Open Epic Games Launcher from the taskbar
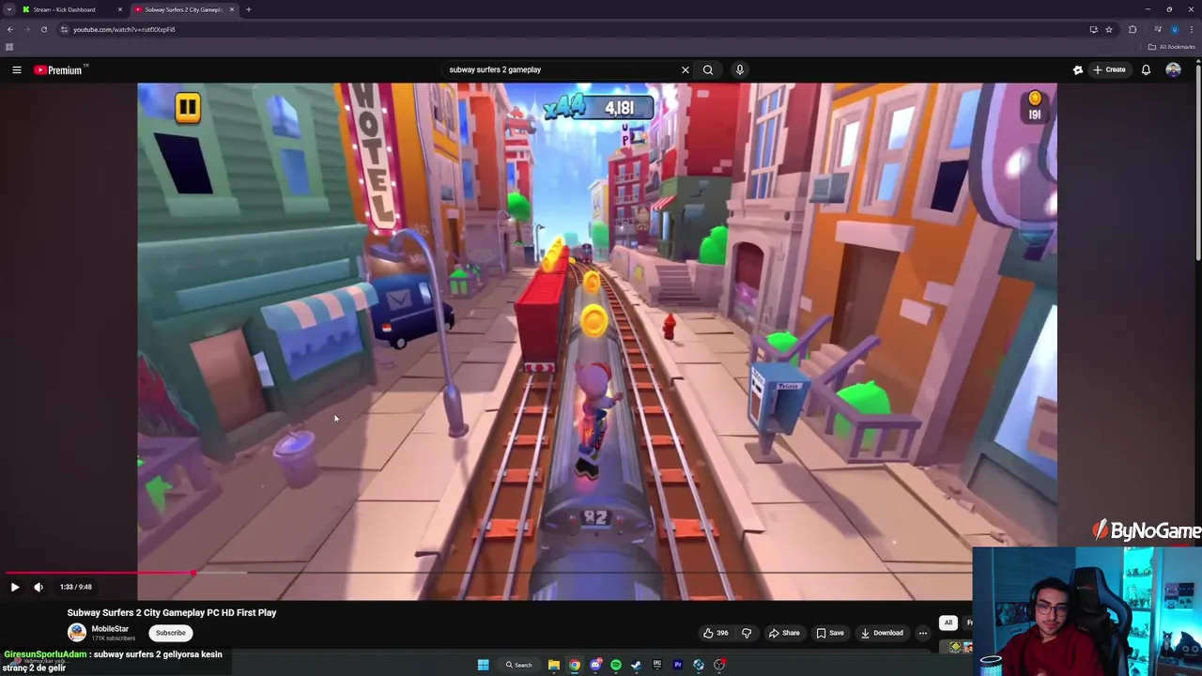1202x676 pixels. [x=657, y=665]
